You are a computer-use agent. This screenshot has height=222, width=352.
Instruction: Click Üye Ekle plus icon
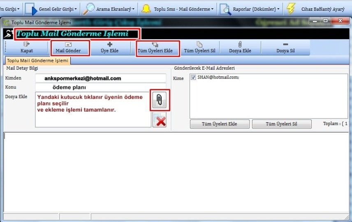(x=109, y=45)
